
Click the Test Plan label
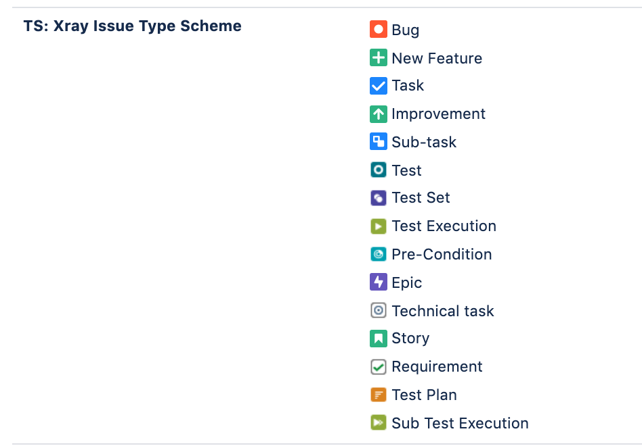424,395
